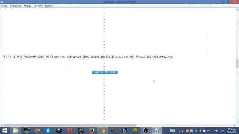Click the Action Center flag icon
Screen dimensions: 239x134
[208, 131]
